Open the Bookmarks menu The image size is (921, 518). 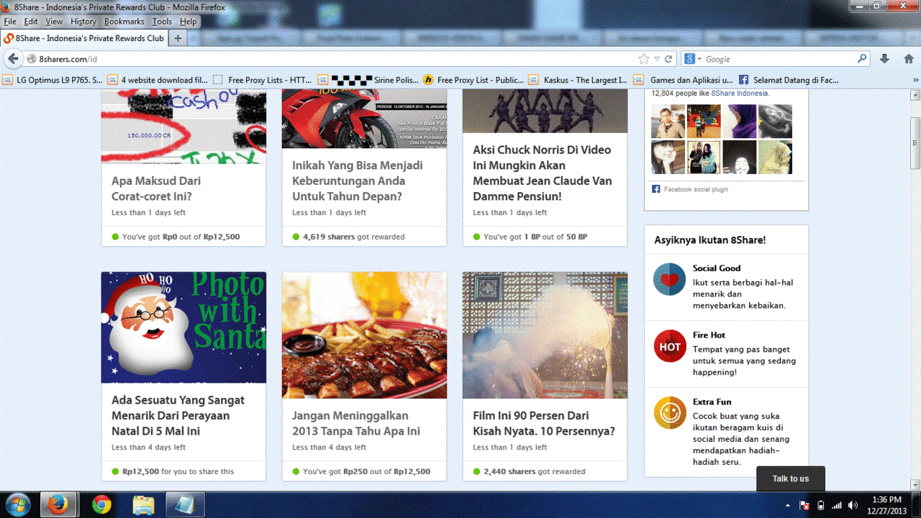point(124,22)
